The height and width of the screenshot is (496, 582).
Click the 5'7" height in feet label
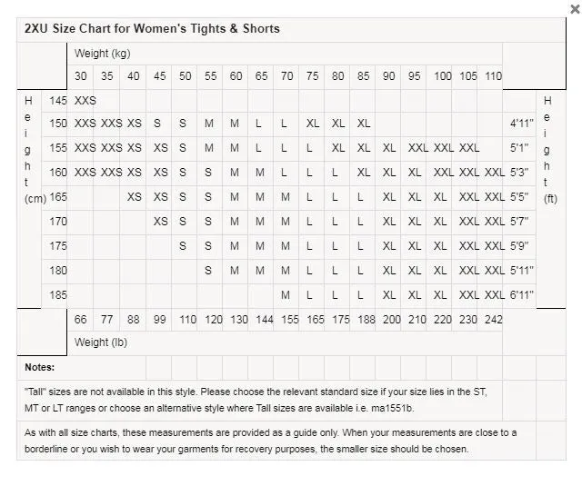pos(519,221)
